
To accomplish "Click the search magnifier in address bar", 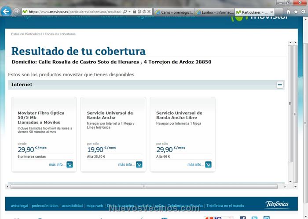I will (x=125, y=12).
